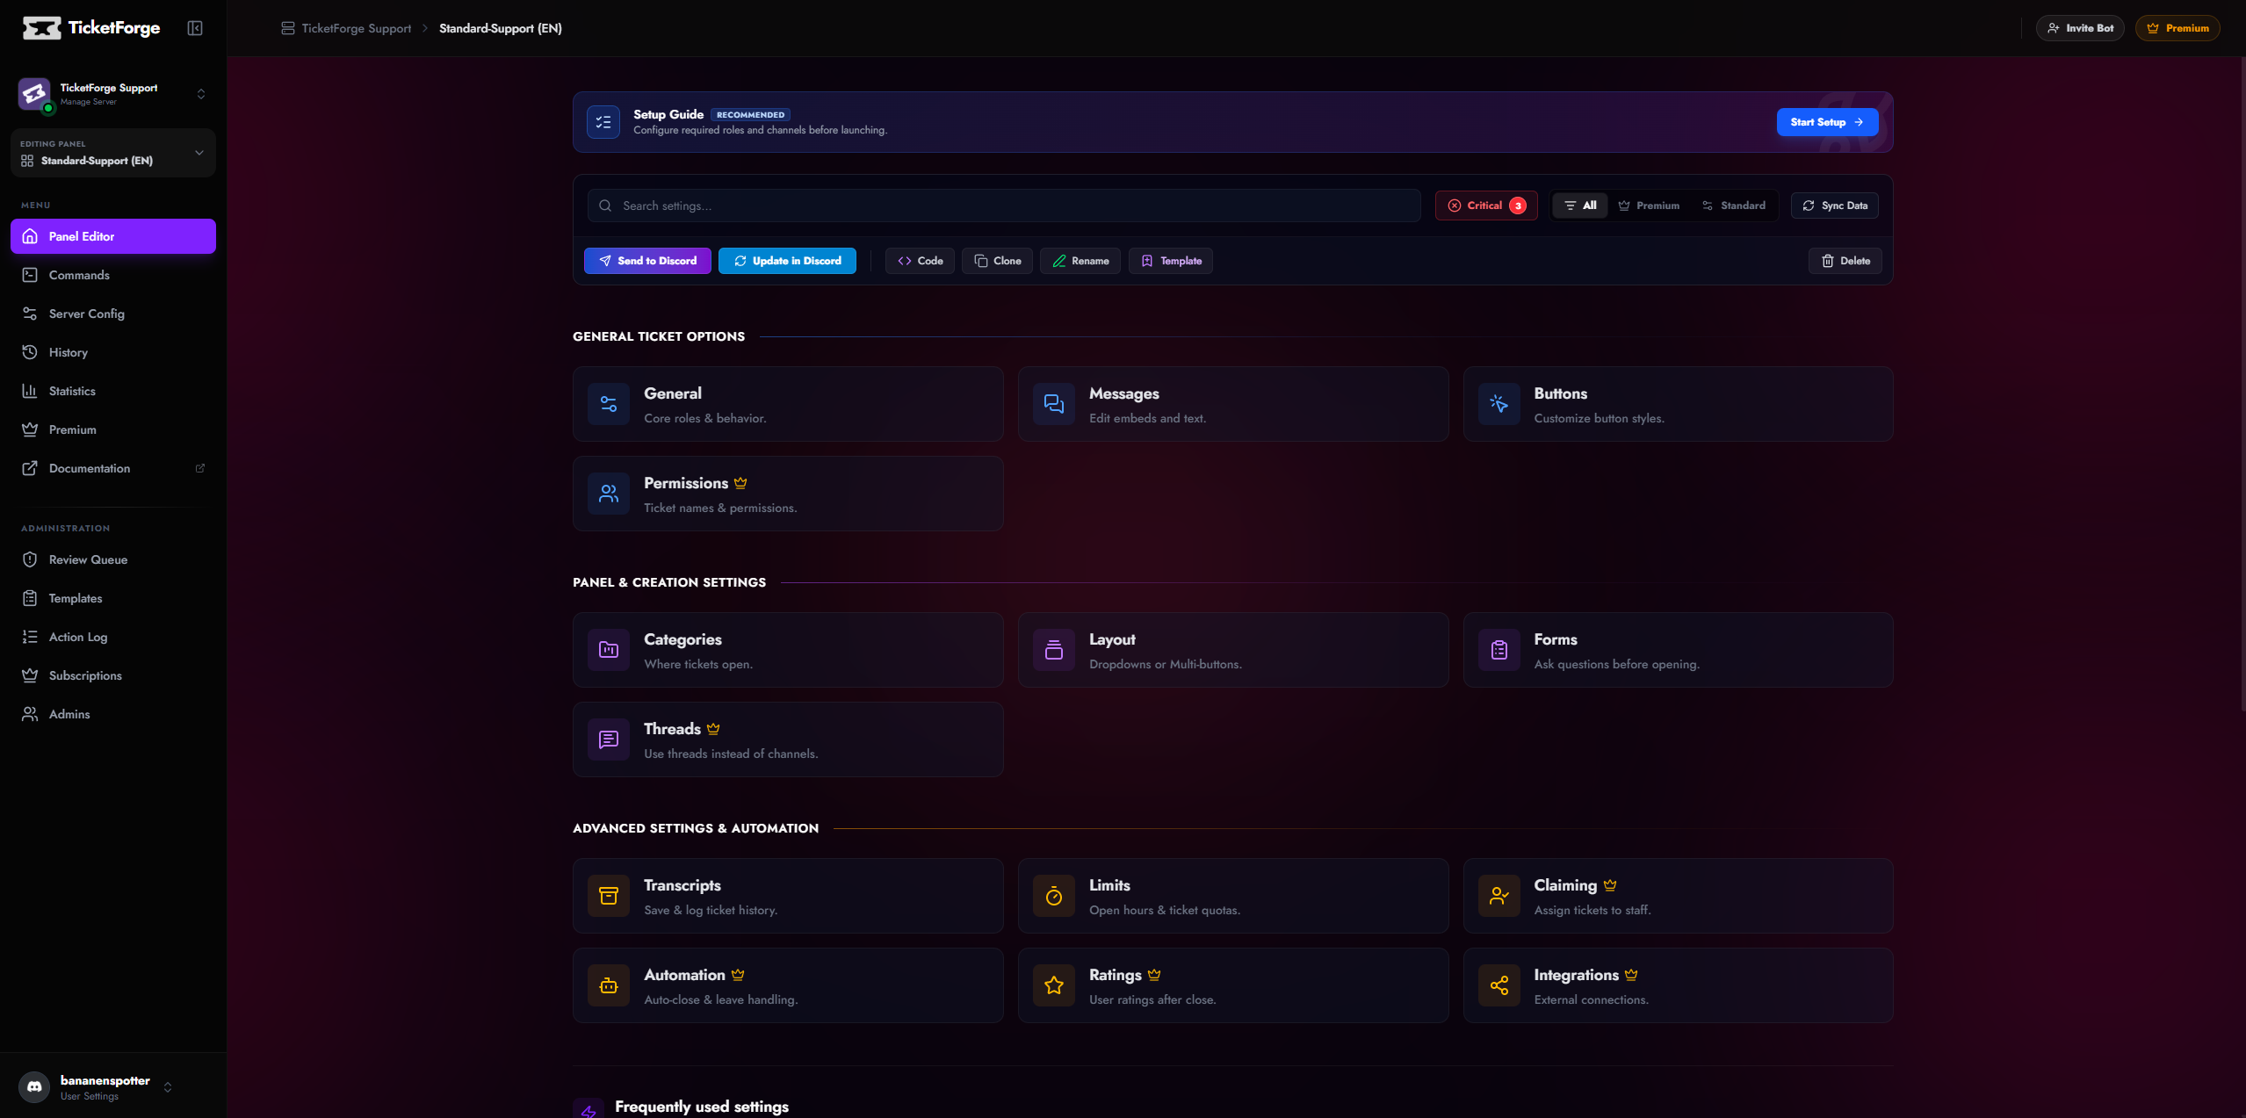The height and width of the screenshot is (1118, 2246).
Task: Switch filtering to Standard settings
Action: (x=1735, y=205)
